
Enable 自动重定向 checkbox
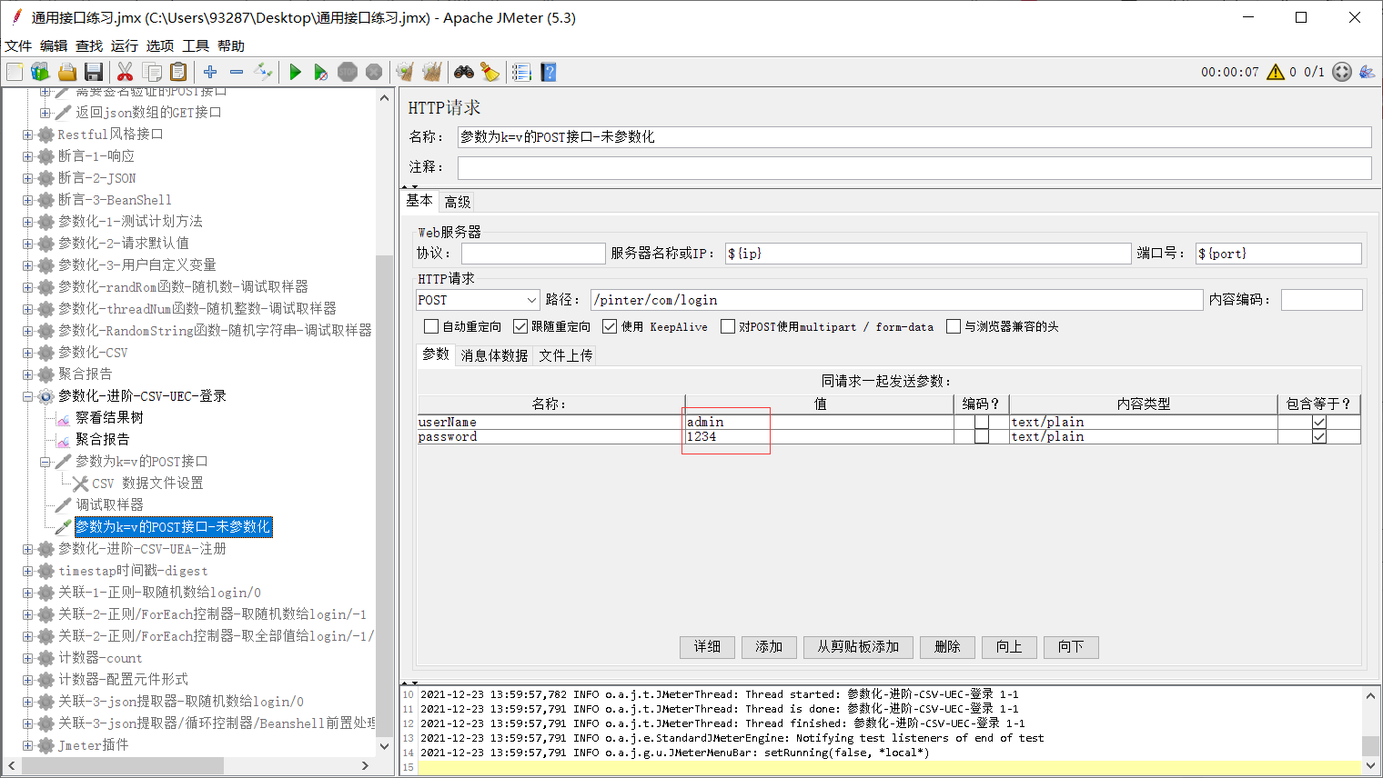[x=431, y=326]
